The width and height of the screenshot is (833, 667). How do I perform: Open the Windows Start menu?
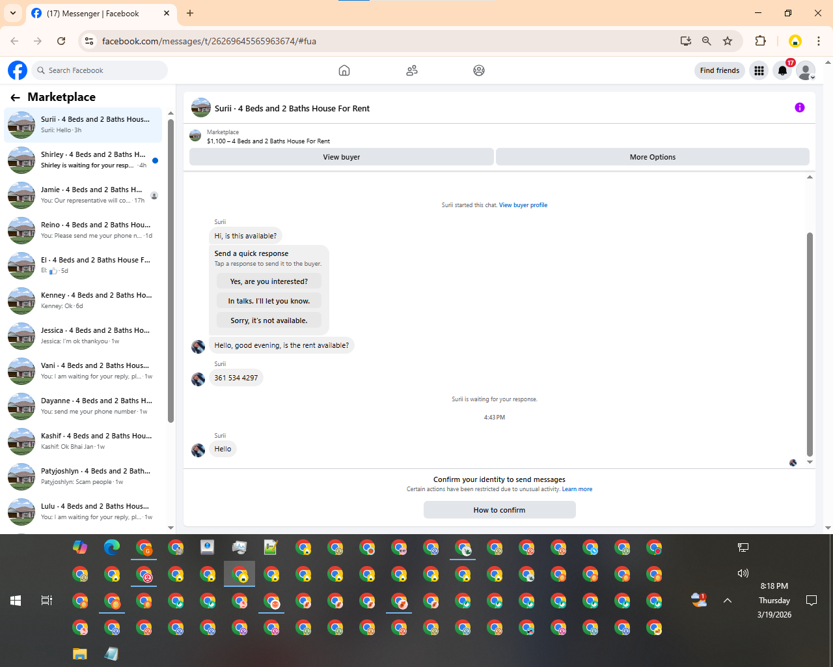(16, 601)
